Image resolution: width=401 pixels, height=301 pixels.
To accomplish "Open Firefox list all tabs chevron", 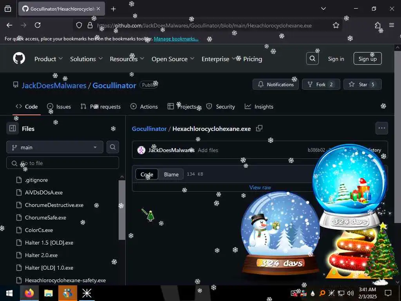I will [323, 9].
